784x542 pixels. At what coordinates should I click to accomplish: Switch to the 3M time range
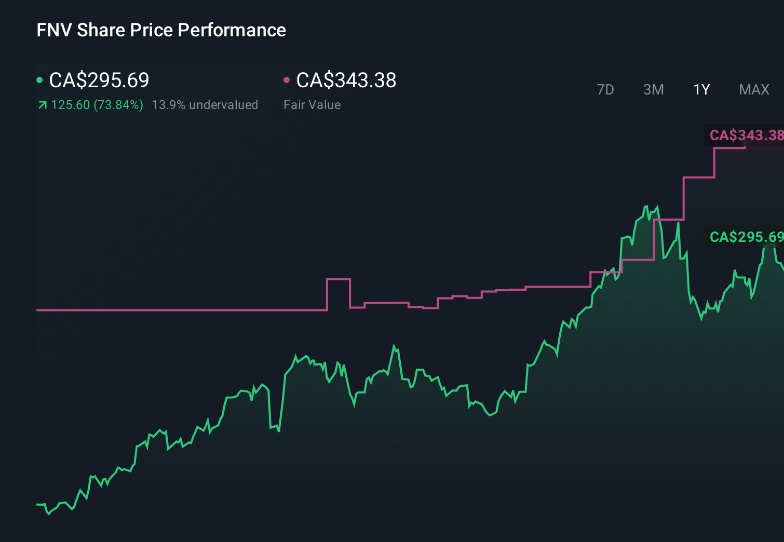click(x=653, y=89)
